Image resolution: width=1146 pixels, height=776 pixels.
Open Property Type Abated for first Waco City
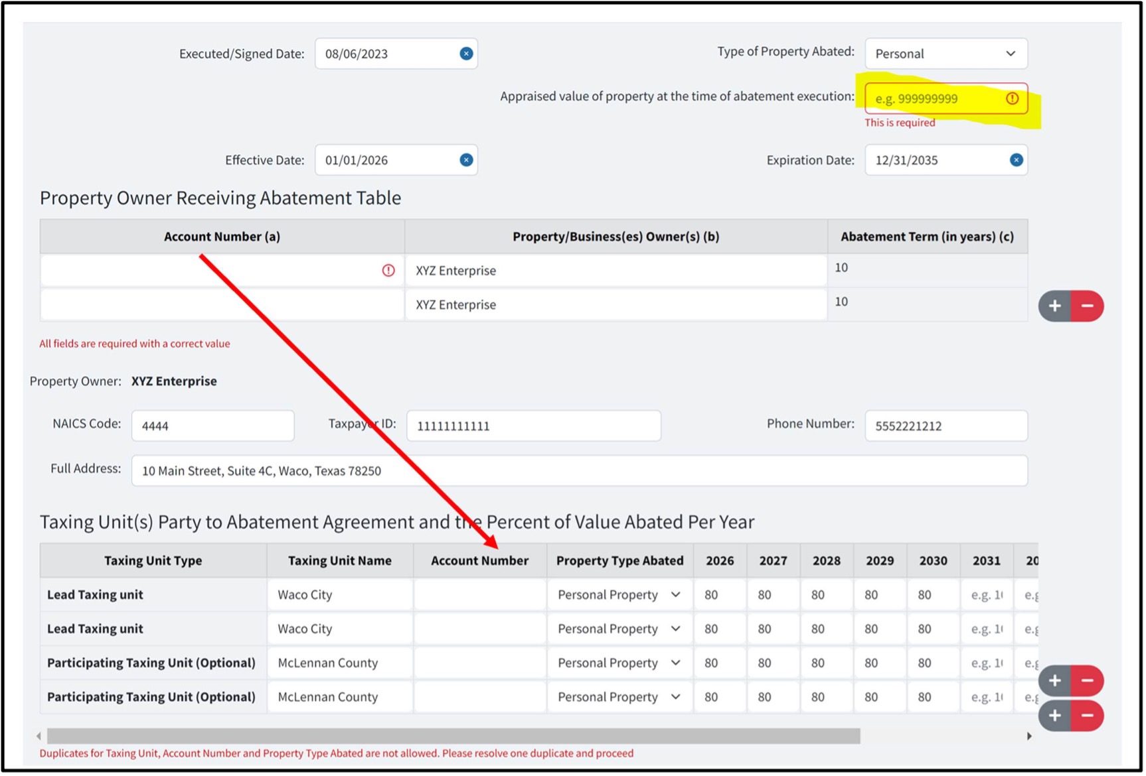619,595
